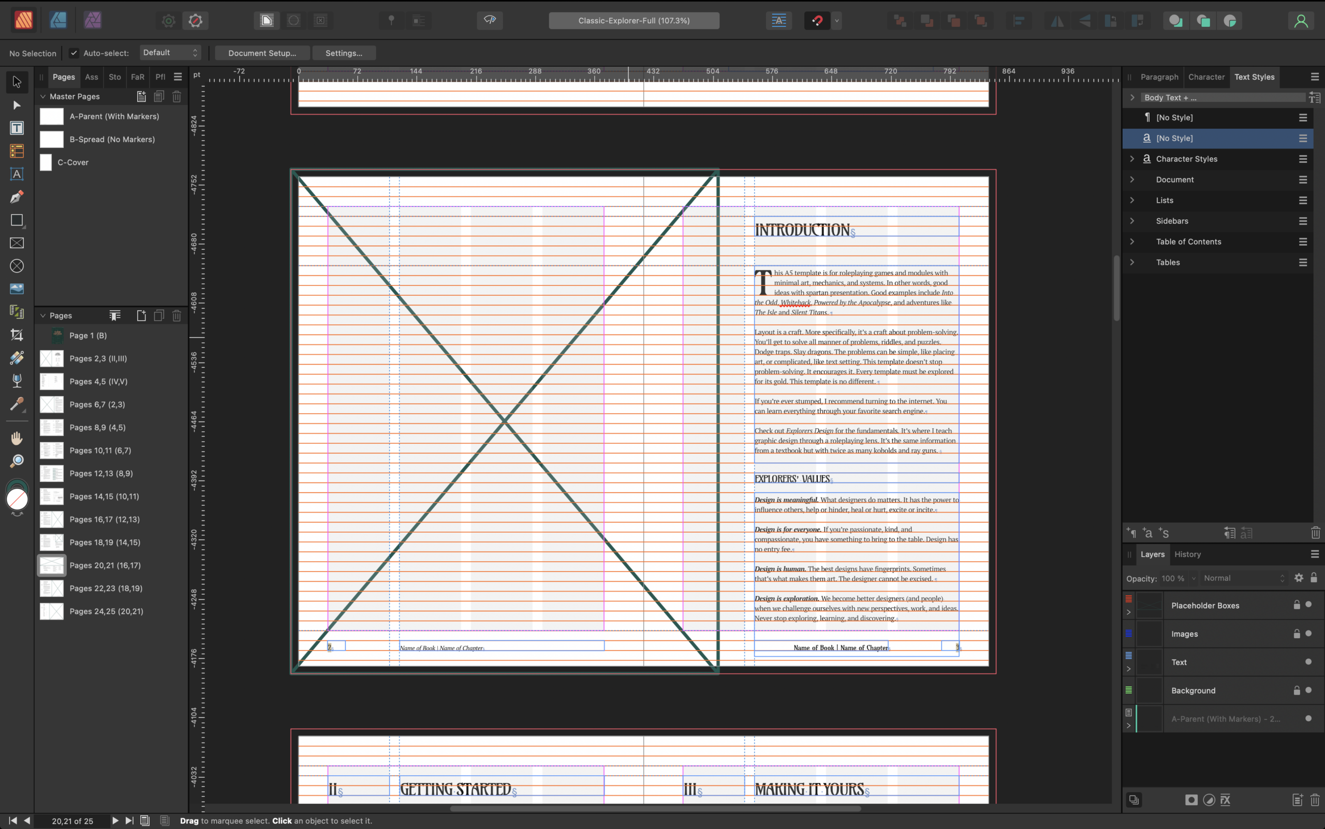Open the Ass (Assets) panel tab

click(92, 77)
